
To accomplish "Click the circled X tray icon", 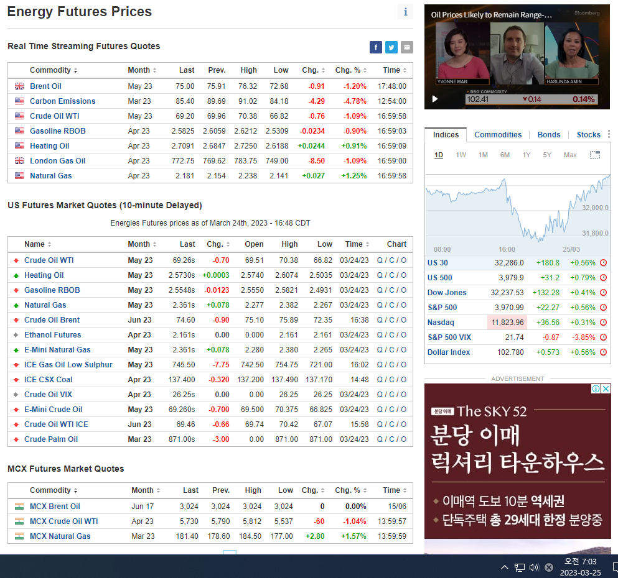I will click(x=549, y=567).
